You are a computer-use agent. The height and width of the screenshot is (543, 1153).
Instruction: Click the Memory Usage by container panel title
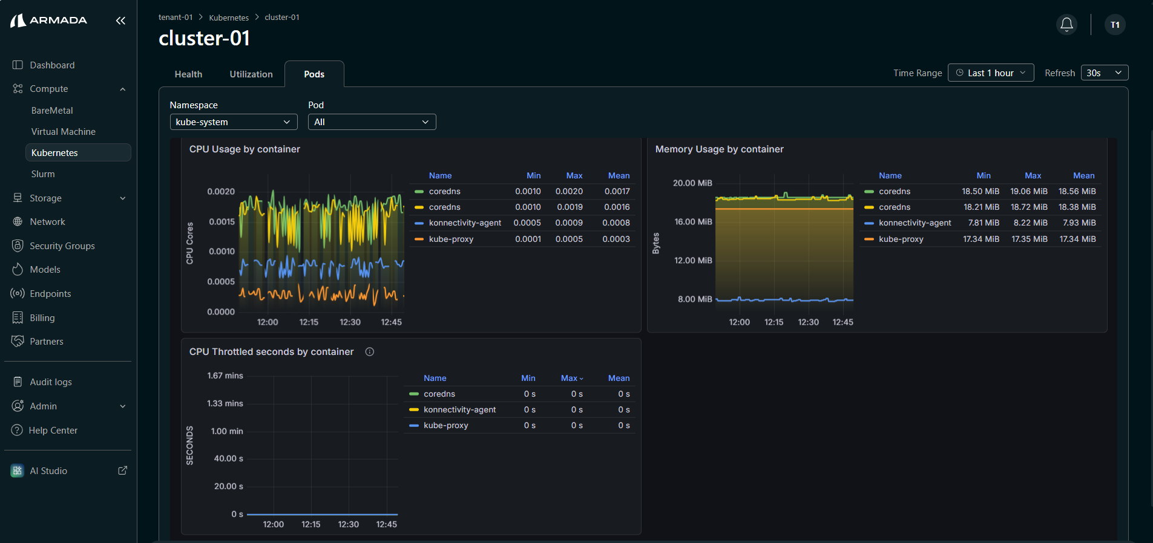[x=720, y=149]
